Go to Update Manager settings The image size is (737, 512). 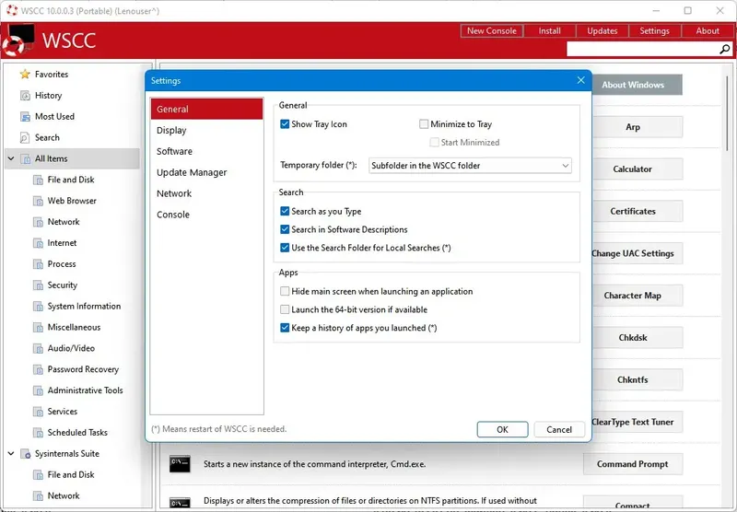click(x=206, y=172)
